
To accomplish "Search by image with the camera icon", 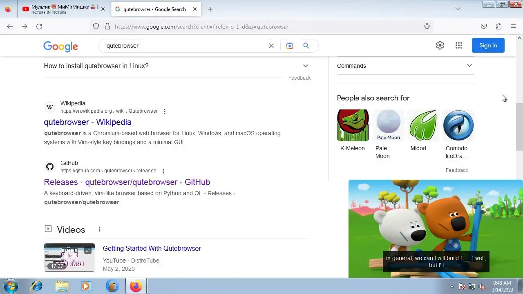I will pyautogui.click(x=290, y=46).
